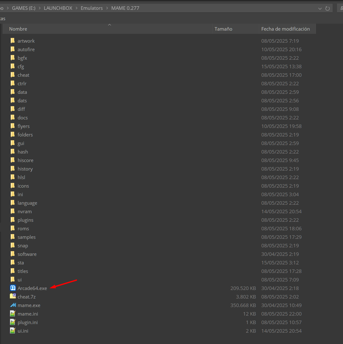Expand the chevron after Emulators breadcrumb
Screen dimensions: 343x344
pos(107,8)
